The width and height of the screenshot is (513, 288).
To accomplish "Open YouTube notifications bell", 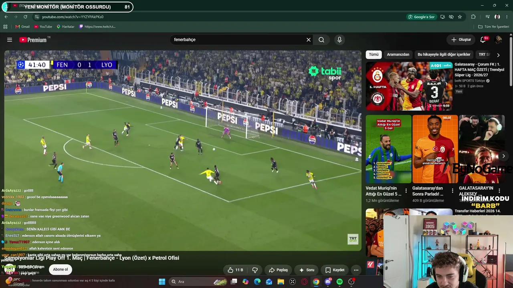I will pyautogui.click(x=483, y=40).
